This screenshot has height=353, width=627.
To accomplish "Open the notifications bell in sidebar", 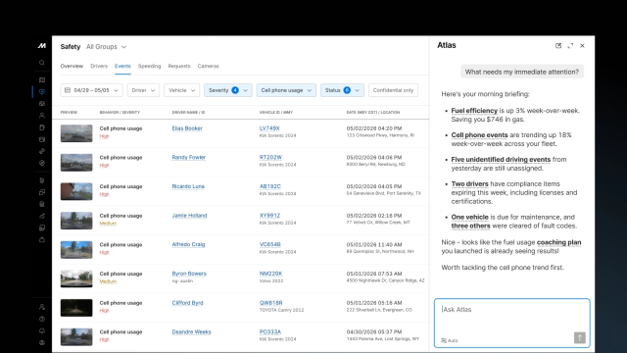I will pyautogui.click(x=42, y=331).
